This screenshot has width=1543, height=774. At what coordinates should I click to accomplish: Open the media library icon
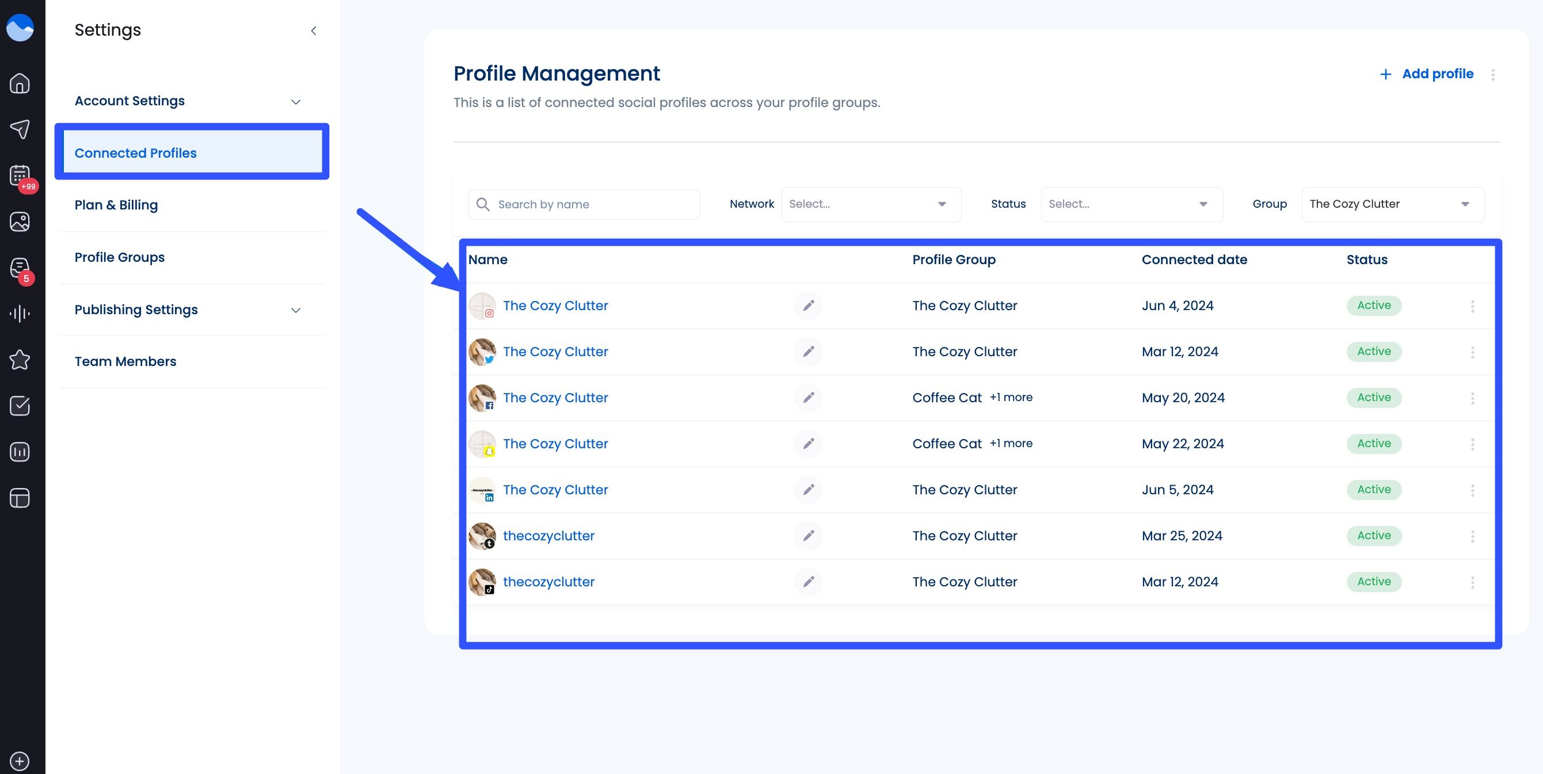coord(20,222)
